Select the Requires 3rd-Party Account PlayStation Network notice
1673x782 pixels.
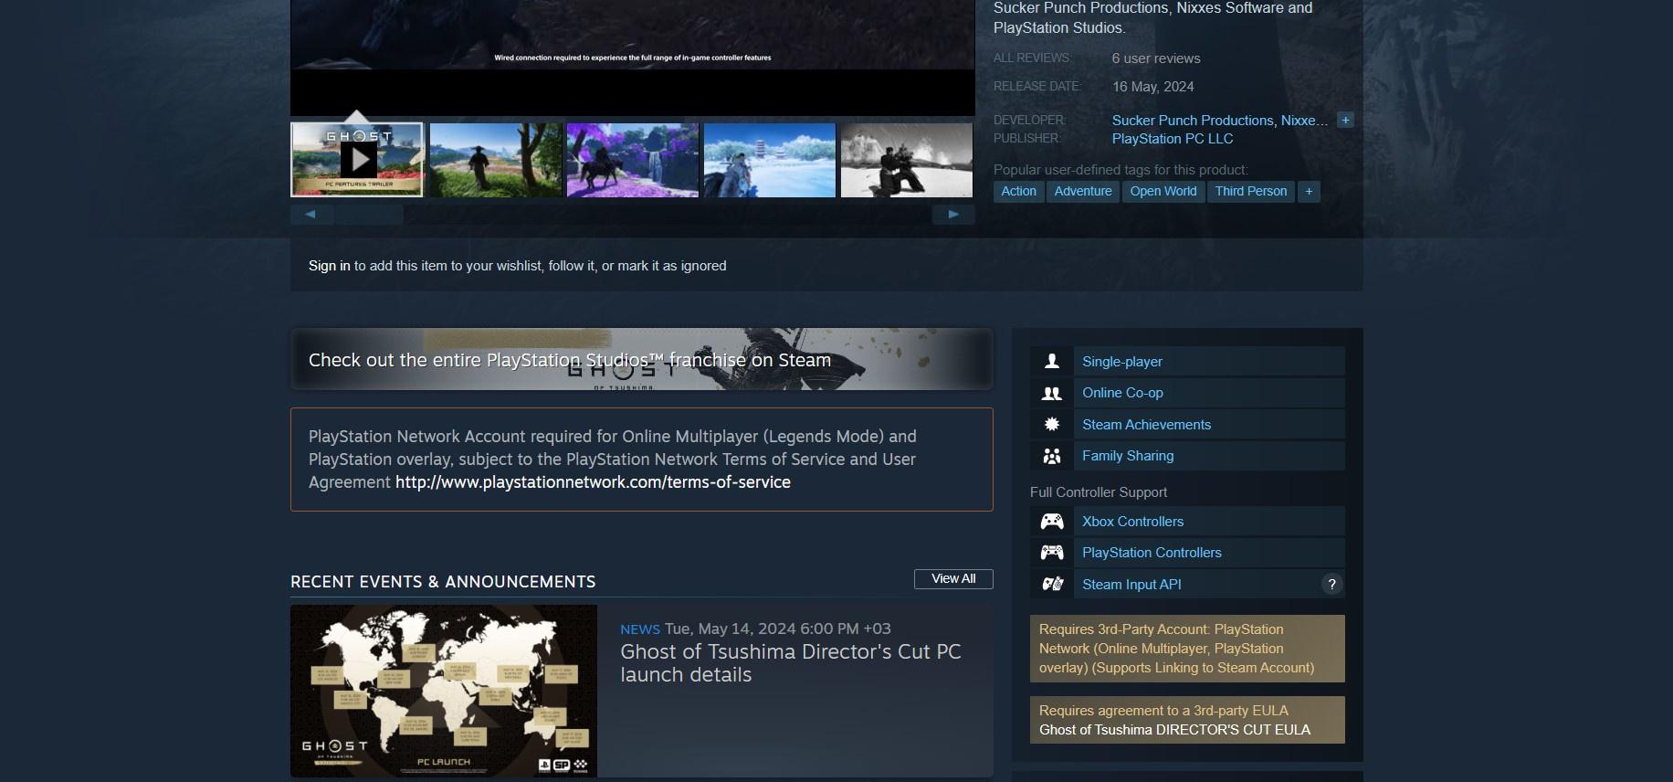[1187, 649]
